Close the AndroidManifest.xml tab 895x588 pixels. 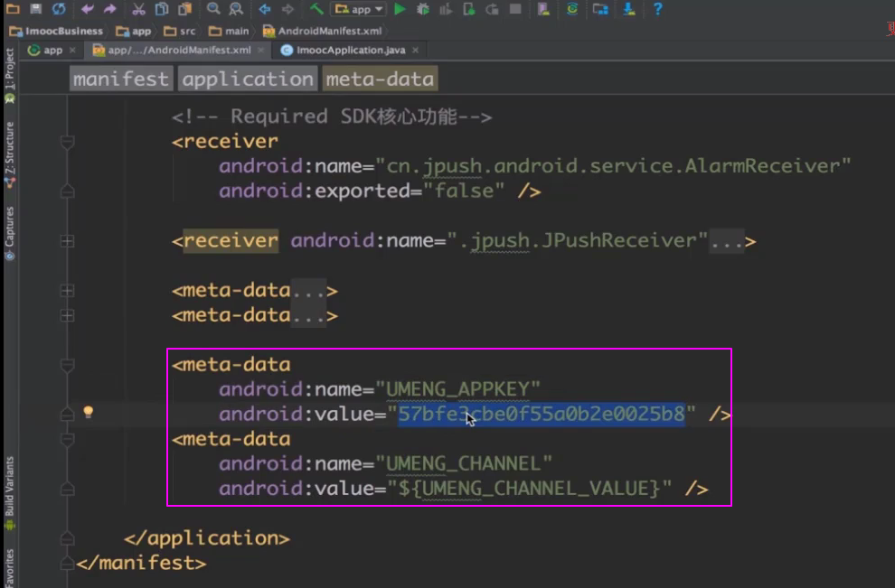260,50
